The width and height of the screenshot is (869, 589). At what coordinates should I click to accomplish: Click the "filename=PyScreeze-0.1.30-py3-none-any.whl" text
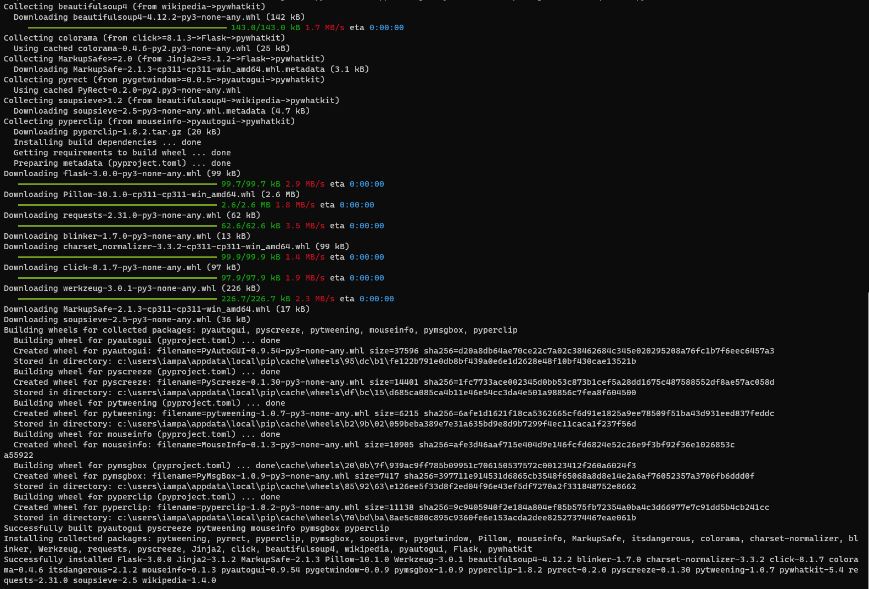(261, 382)
